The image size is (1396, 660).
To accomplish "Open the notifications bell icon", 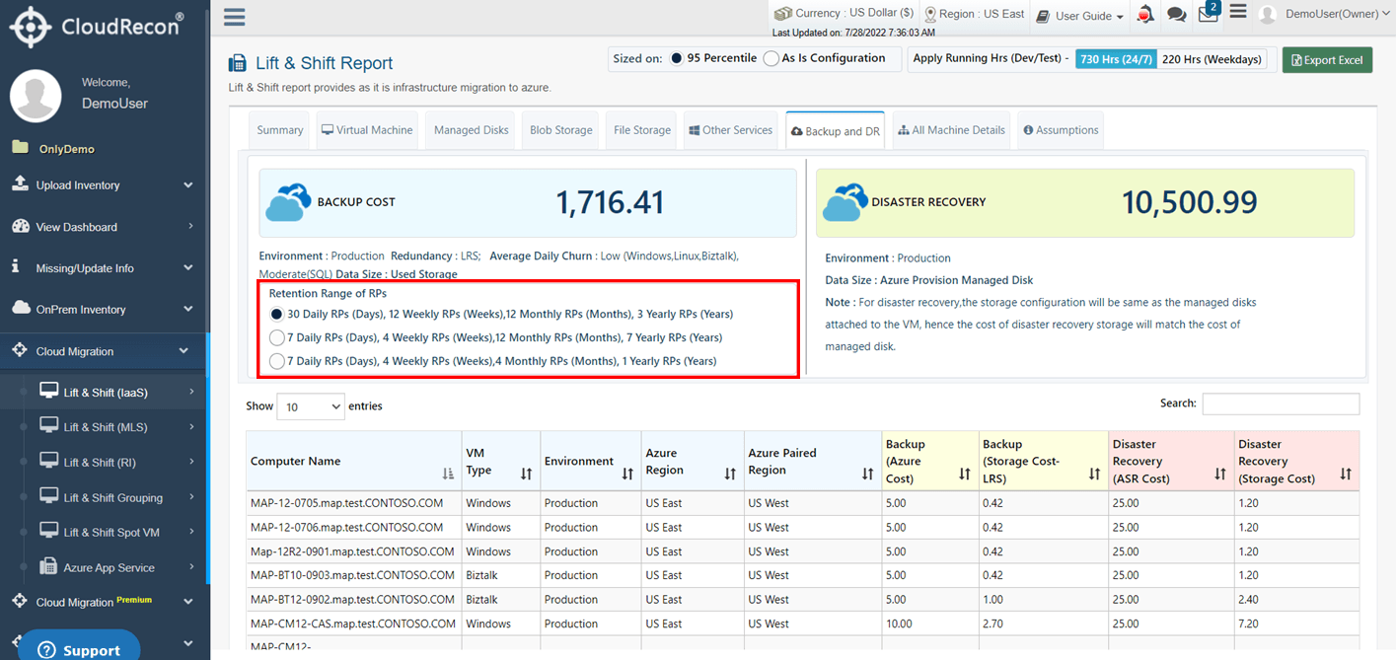I will click(x=1145, y=15).
